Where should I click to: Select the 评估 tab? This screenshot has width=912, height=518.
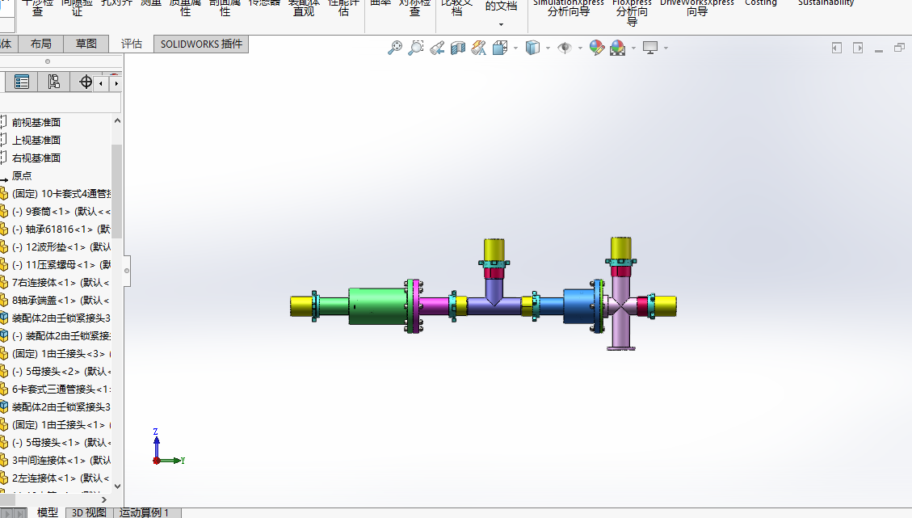[132, 44]
